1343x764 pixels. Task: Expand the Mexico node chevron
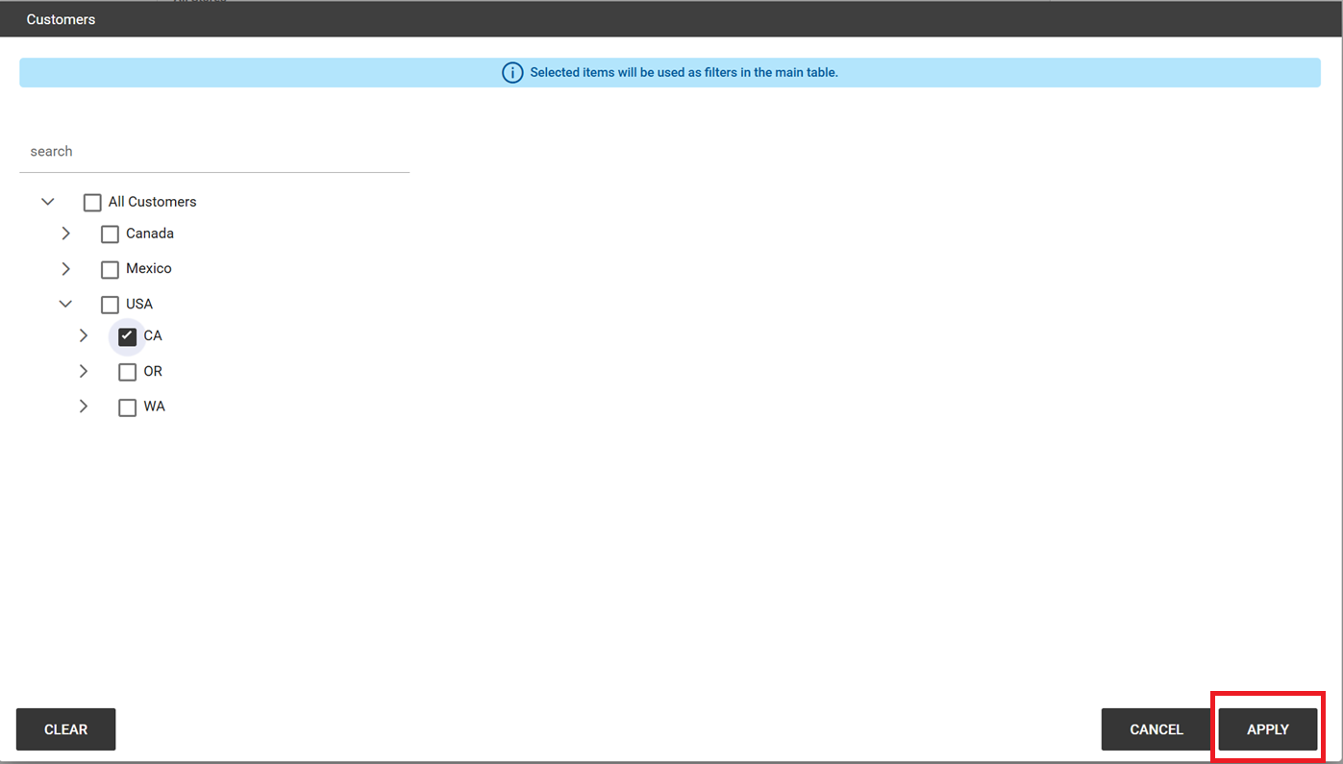[x=65, y=268]
